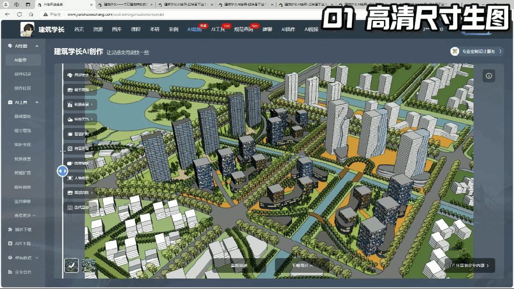
Task: Open sidebar 室内装修 under AI工具
Action: (x=22, y=201)
